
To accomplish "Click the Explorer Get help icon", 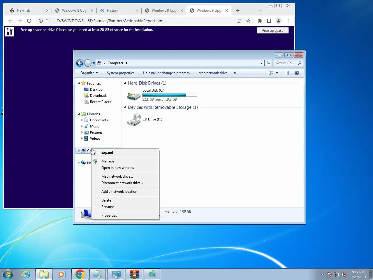I will (x=297, y=73).
